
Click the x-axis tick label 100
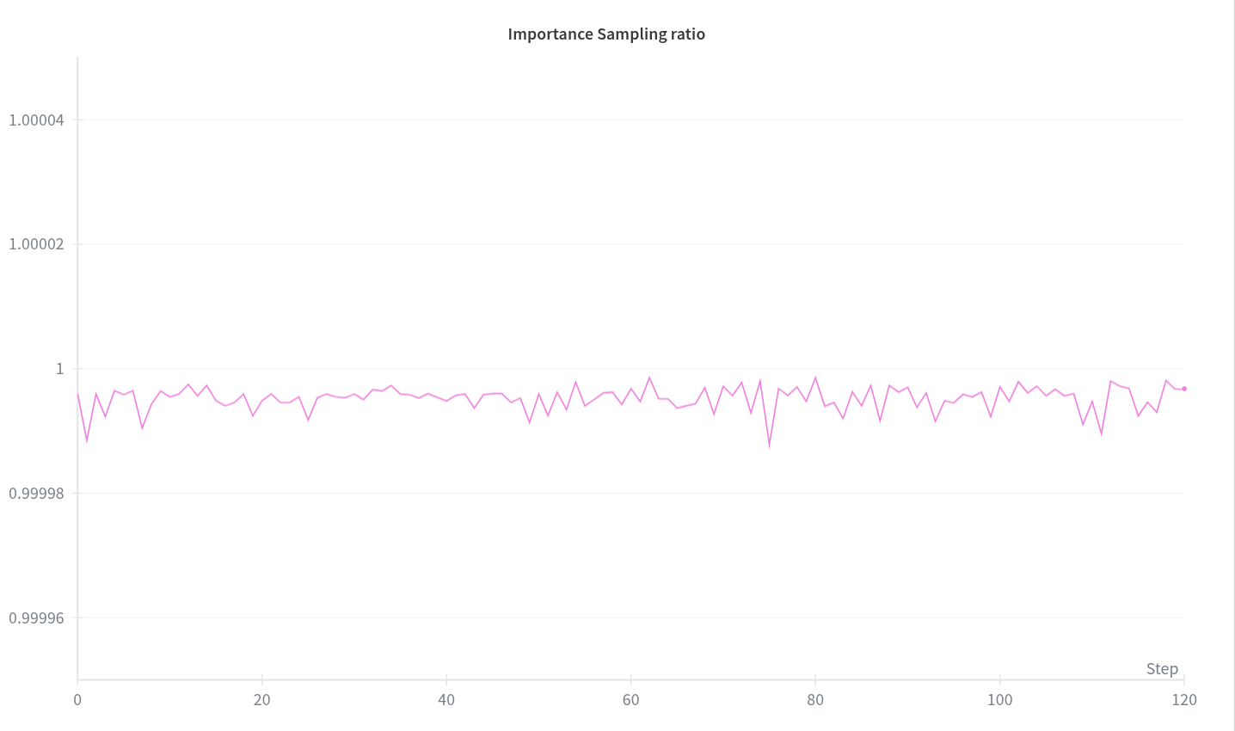(1000, 700)
